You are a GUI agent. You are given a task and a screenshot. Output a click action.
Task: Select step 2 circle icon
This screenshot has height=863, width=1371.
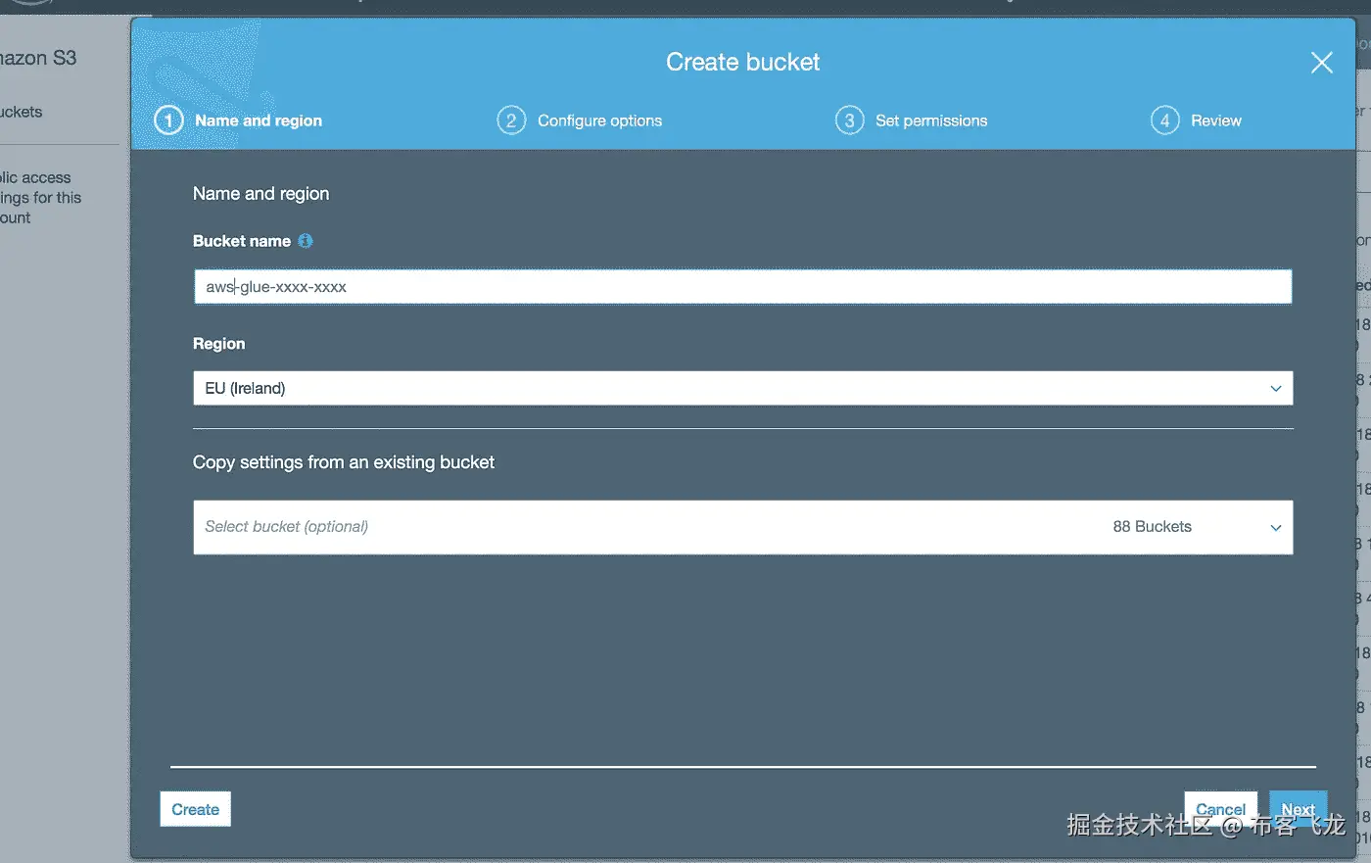click(511, 120)
